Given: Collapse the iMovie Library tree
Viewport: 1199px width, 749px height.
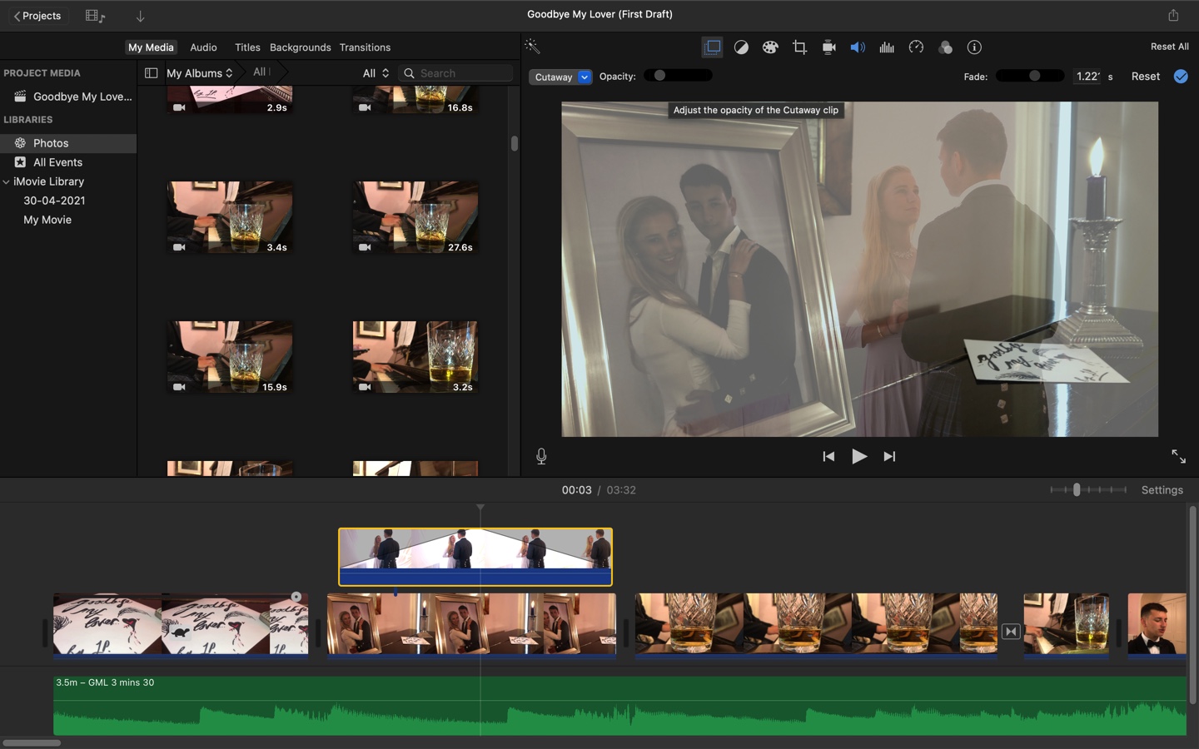Looking at the screenshot, I should coord(7,181).
